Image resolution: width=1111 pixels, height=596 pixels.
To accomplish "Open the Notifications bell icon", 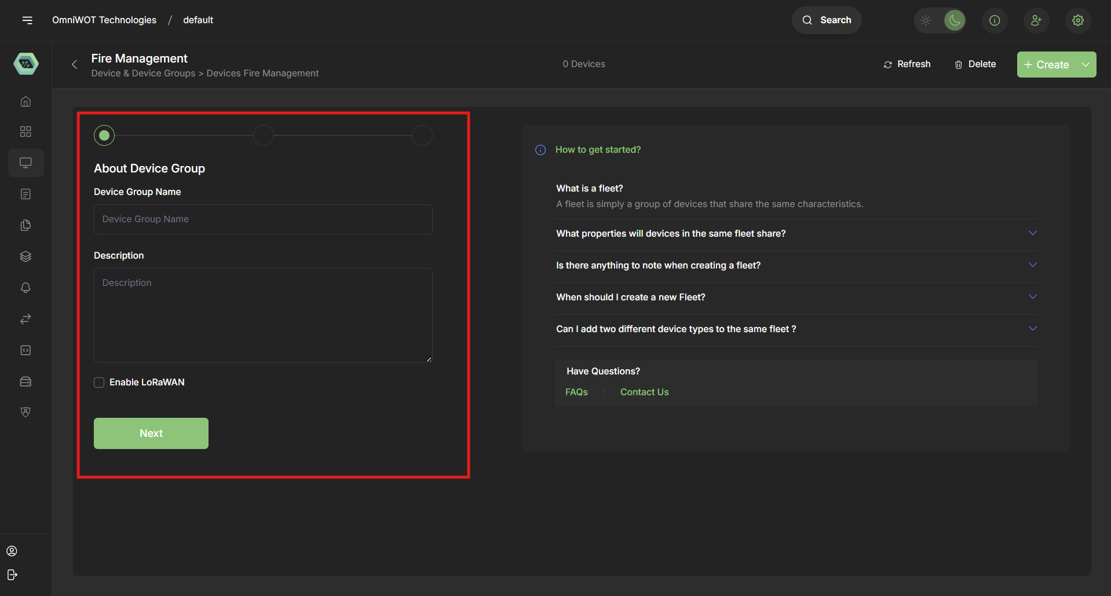I will tap(25, 288).
